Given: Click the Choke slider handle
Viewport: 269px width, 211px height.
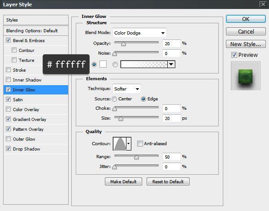Looking at the screenshot, I should click(115, 109).
